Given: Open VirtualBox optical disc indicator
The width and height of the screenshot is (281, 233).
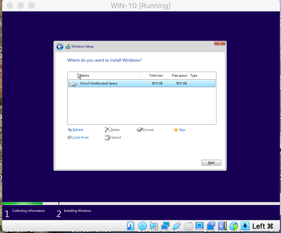Looking at the screenshot, I should (143, 226).
